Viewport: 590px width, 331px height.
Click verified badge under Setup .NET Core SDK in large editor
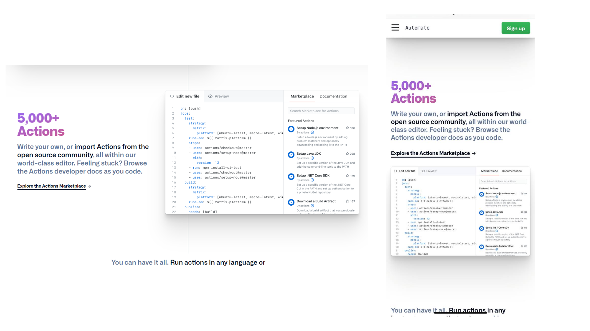(312, 180)
